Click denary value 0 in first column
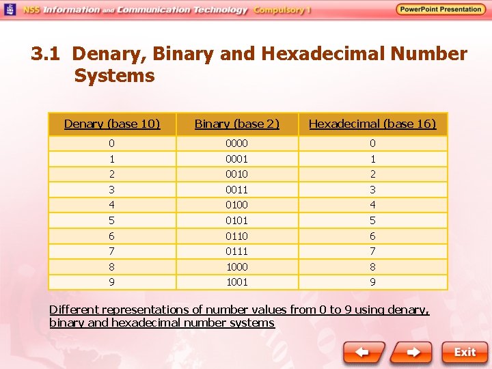The height and width of the screenshot is (369, 492). [111, 143]
